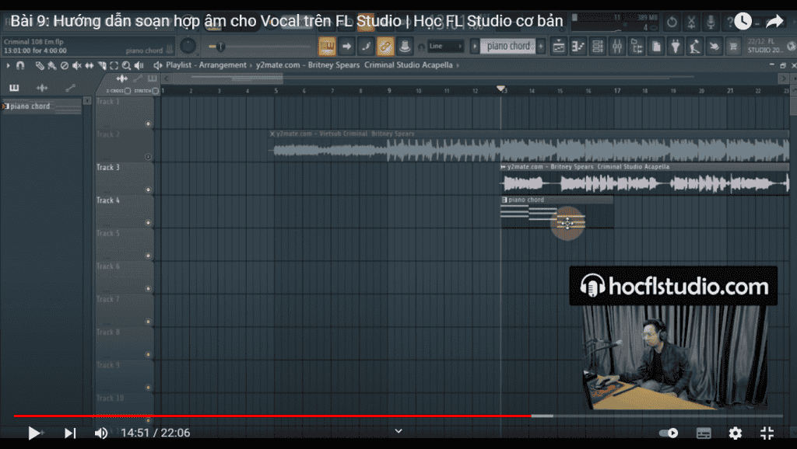
Task: Click the speaker icon before Playlist title
Action: pos(158,65)
